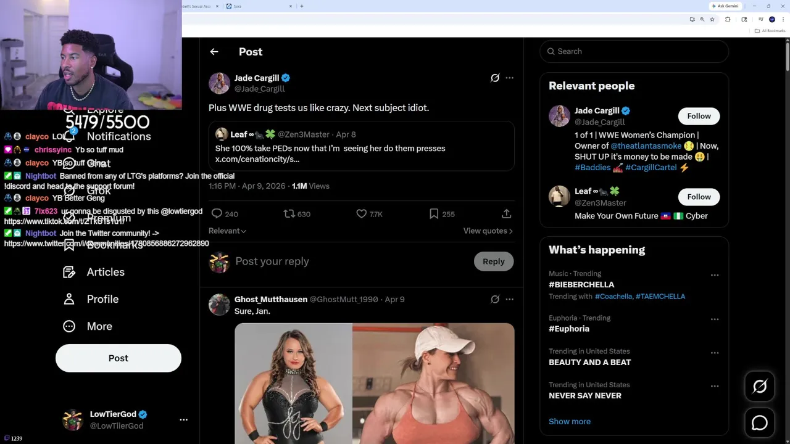Open the floating Grok button
Screen dimensions: 790x444
pyautogui.click(x=760, y=386)
